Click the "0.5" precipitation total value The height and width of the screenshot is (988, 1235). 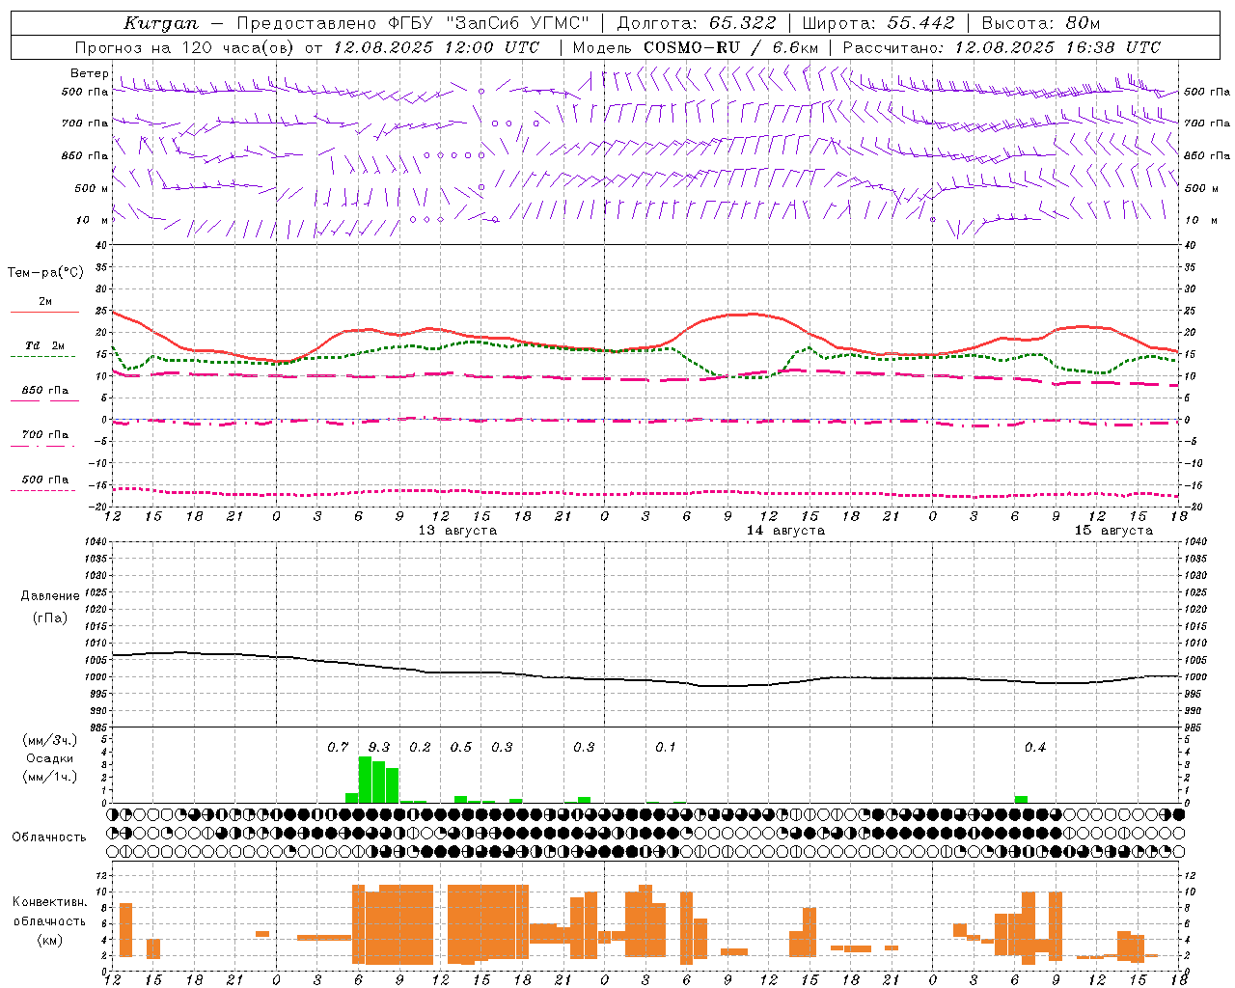point(461,747)
